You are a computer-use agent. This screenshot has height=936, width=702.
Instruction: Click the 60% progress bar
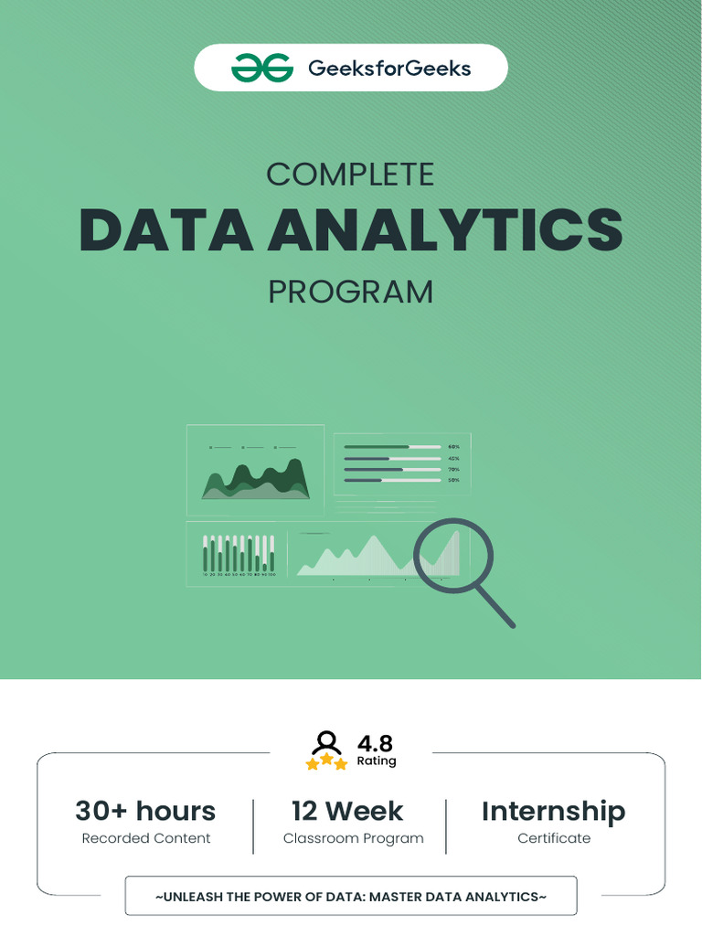pyautogui.click(x=392, y=446)
